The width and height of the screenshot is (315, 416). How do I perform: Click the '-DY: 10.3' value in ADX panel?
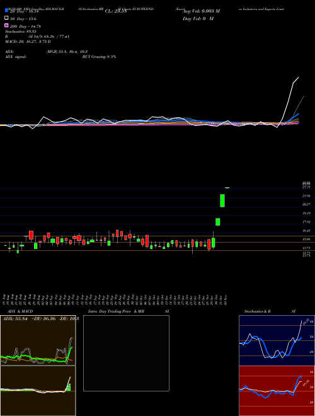click(69, 318)
